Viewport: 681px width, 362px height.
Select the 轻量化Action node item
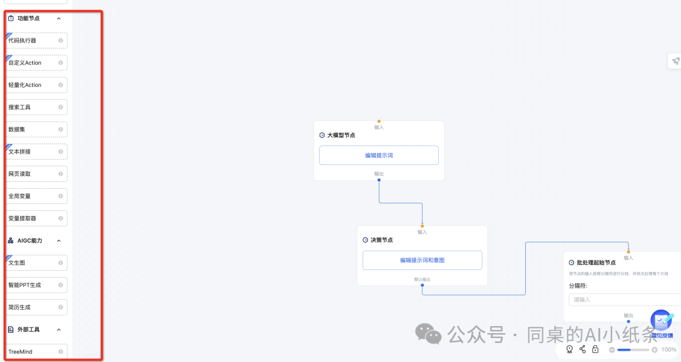[x=37, y=85]
